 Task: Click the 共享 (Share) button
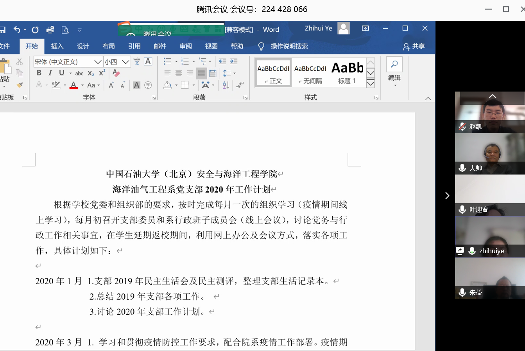[x=414, y=46]
